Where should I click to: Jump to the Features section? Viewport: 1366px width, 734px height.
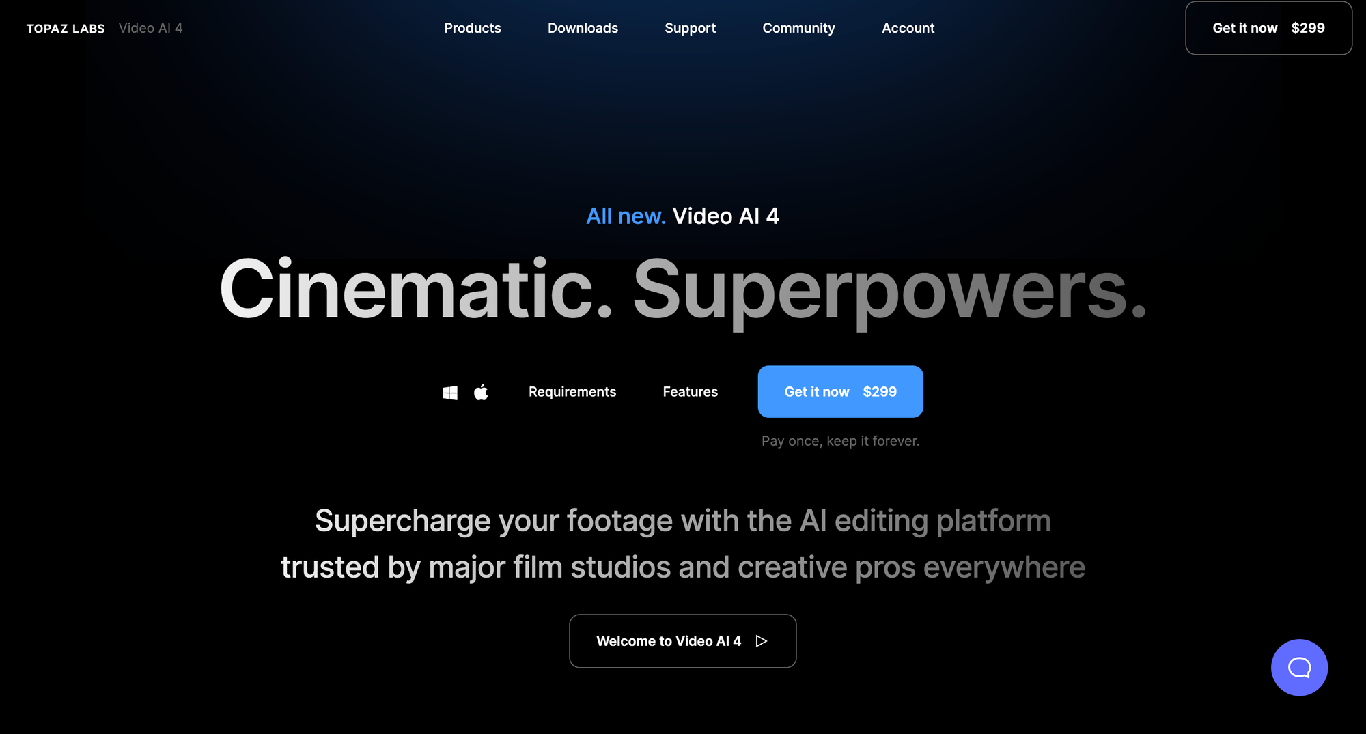point(690,392)
